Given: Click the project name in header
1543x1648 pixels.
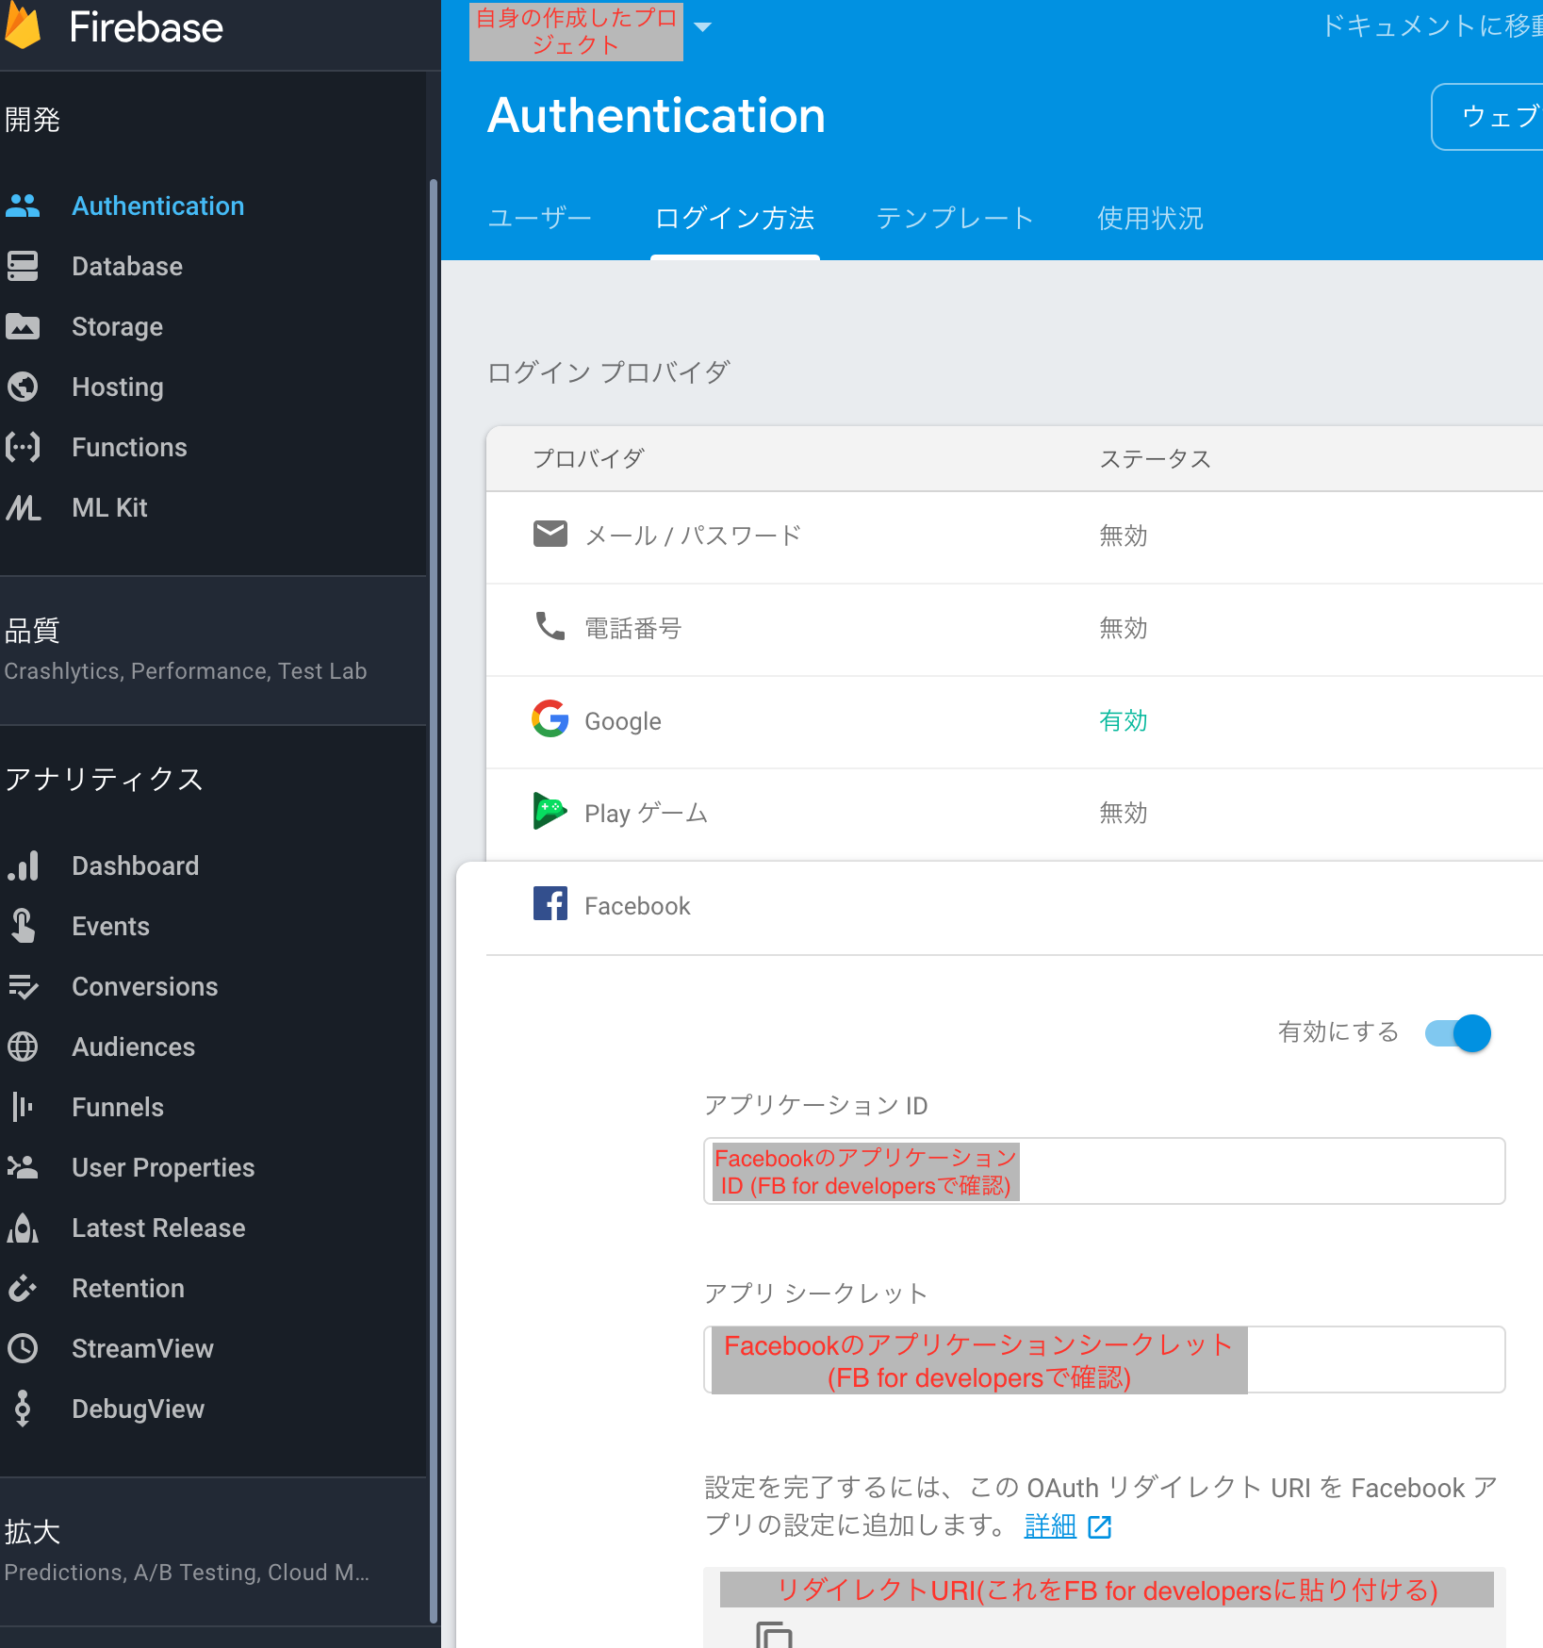Looking at the screenshot, I should coord(576,31).
